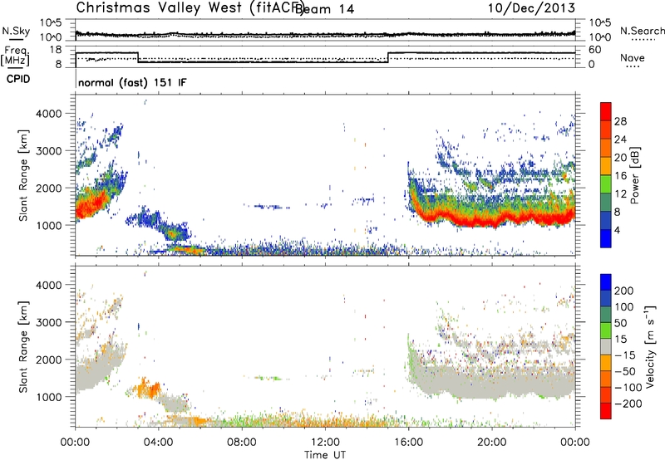
Task: Click the '200' tick on the velocity scale
Action: click(x=624, y=291)
